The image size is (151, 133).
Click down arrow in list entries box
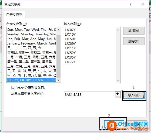[118, 80]
